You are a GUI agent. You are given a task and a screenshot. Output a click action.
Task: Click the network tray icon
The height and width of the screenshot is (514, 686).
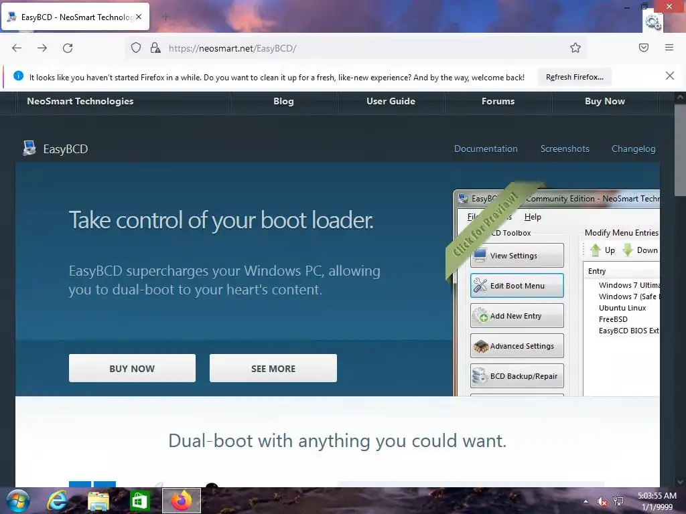pyautogui.click(x=618, y=501)
